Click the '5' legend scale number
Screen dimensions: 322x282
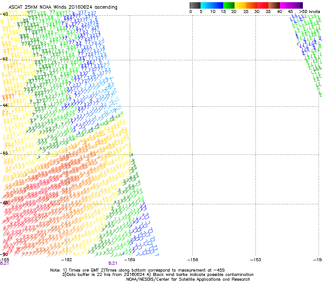tap(201, 12)
